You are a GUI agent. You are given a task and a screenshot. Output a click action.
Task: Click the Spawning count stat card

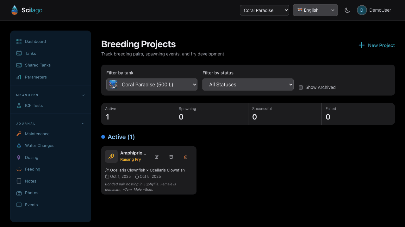pos(211,114)
